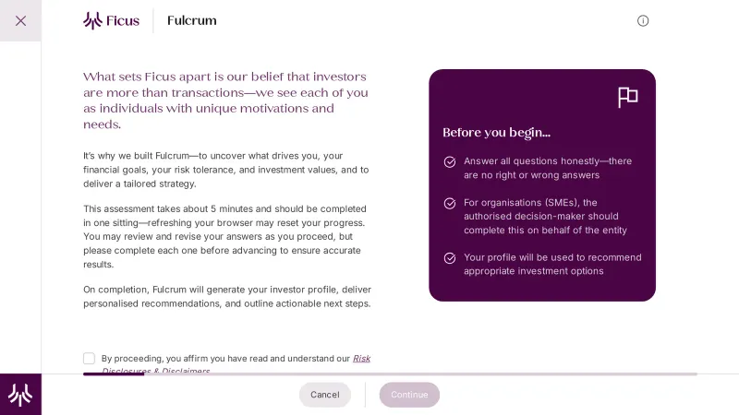739x415 pixels.
Task: Click the Fulcrum title in the header
Action: pyautogui.click(x=192, y=20)
